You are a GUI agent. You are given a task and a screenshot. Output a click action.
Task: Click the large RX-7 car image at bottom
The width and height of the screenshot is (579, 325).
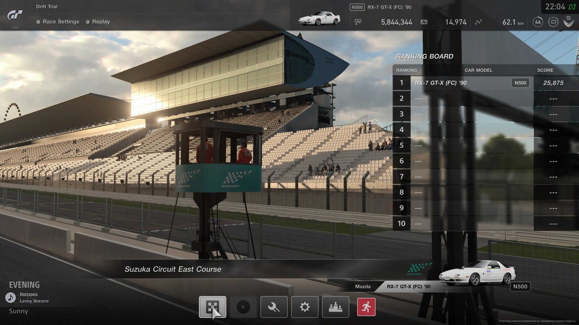477,273
